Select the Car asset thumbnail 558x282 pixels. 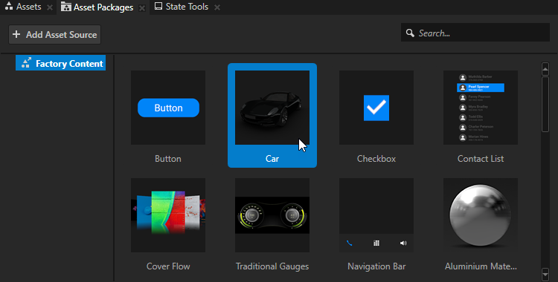[x=272, y=108]
